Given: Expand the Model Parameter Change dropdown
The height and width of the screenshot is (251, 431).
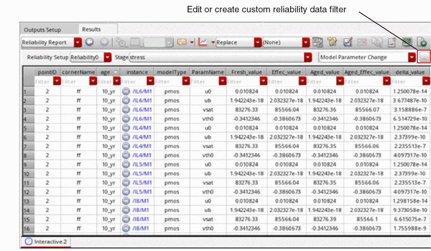Looking at the screenshot, I should click(x=411, y=57).
